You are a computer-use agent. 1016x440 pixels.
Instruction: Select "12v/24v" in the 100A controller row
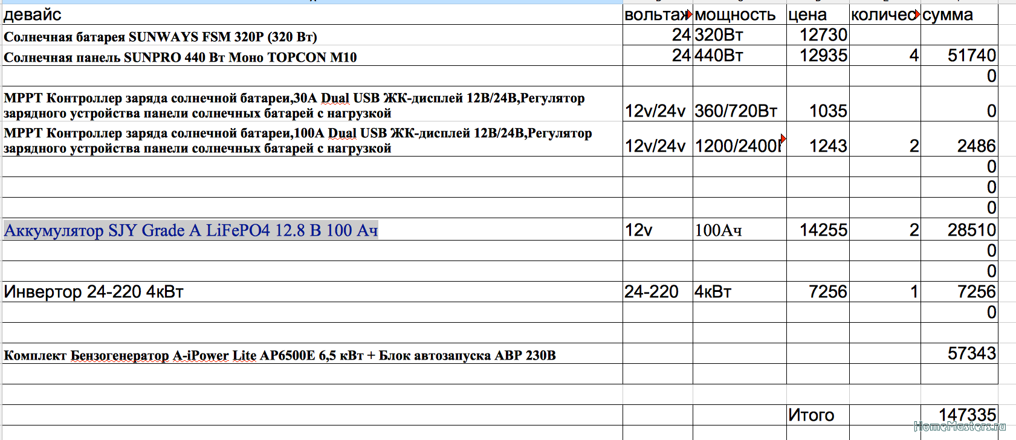coord(658,139)
